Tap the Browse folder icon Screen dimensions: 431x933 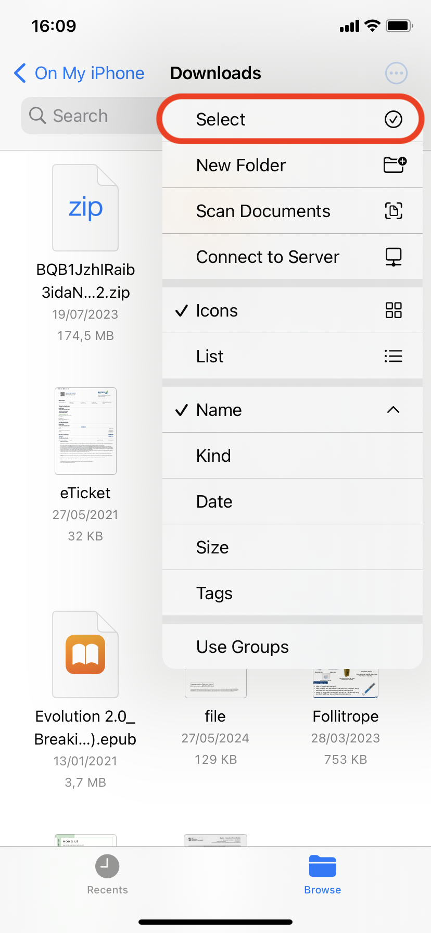(x=323, y=866)
